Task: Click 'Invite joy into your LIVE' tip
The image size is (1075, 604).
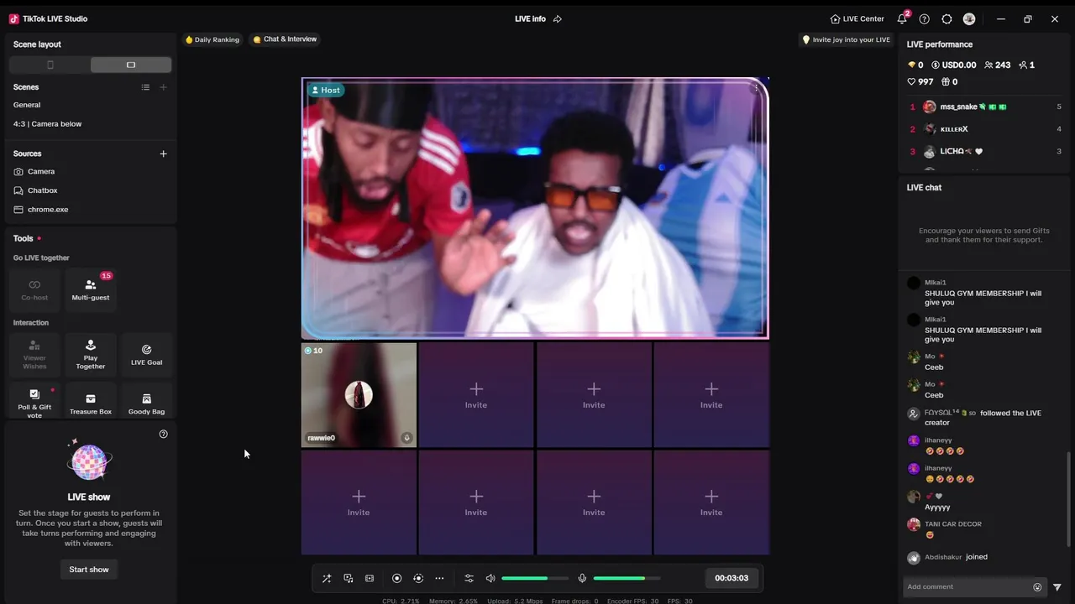Action: [846, 39]
